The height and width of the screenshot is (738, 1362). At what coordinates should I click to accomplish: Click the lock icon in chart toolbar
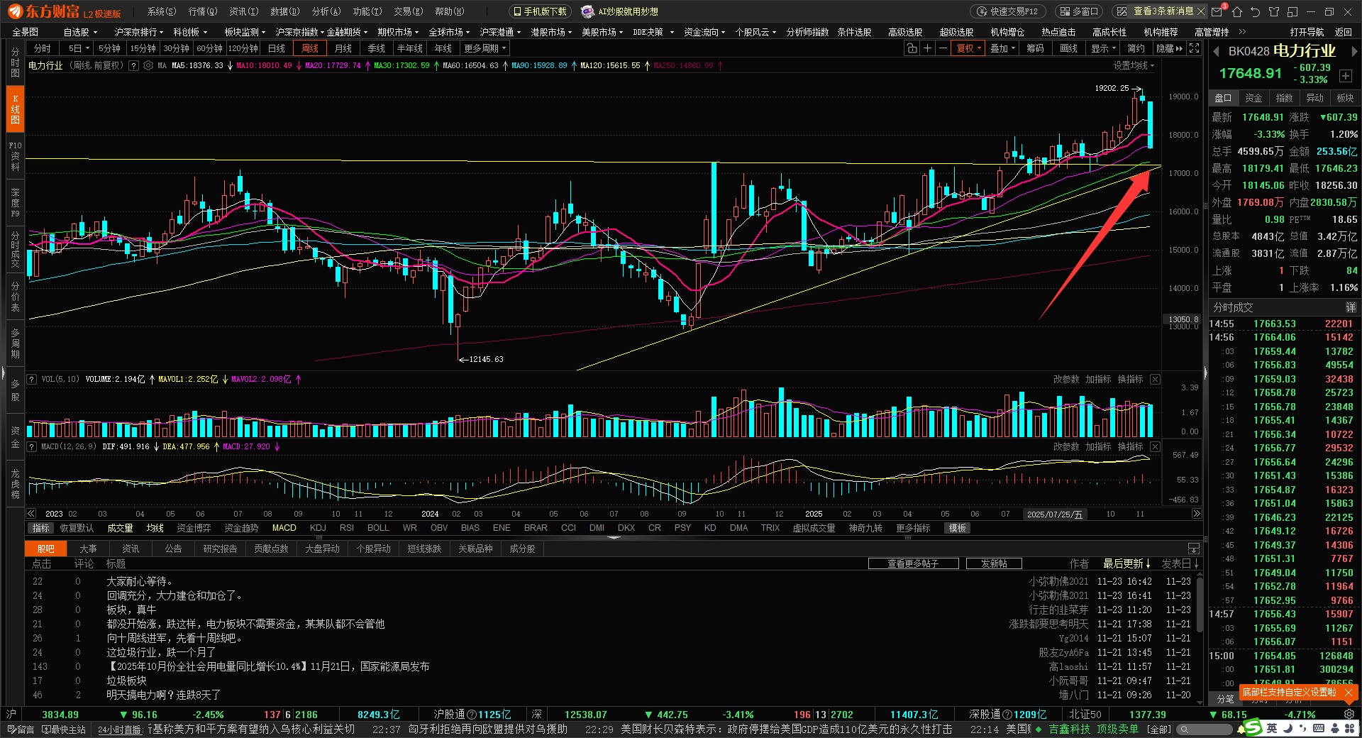point(912,48)
